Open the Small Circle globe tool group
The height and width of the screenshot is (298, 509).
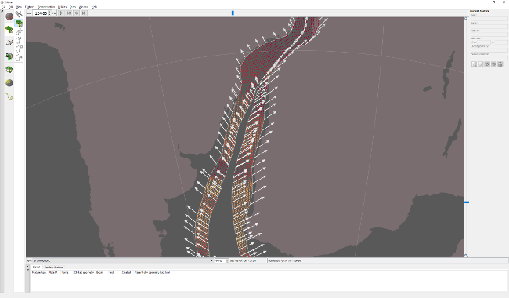(x=9, y=83)
